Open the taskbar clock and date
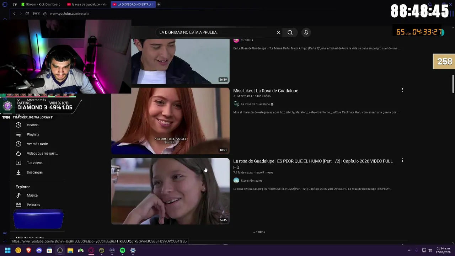The width and height of the screenshot is (455, 256). pyautogui.click(x=443, y=250)
